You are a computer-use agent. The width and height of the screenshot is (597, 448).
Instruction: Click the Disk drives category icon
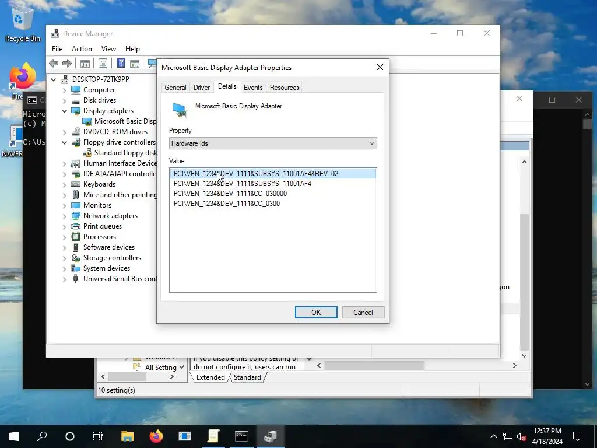coord(76,100)
